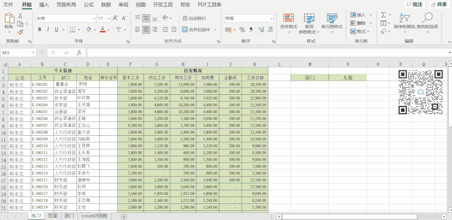Expand the number format dropdown 常规
Screen dimensions: 452x220
(271, 18)
